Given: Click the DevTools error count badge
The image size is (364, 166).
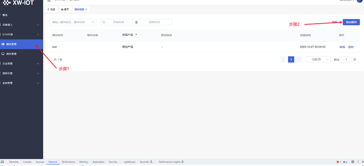Looking at the screenshot, I should click(339, 162).
